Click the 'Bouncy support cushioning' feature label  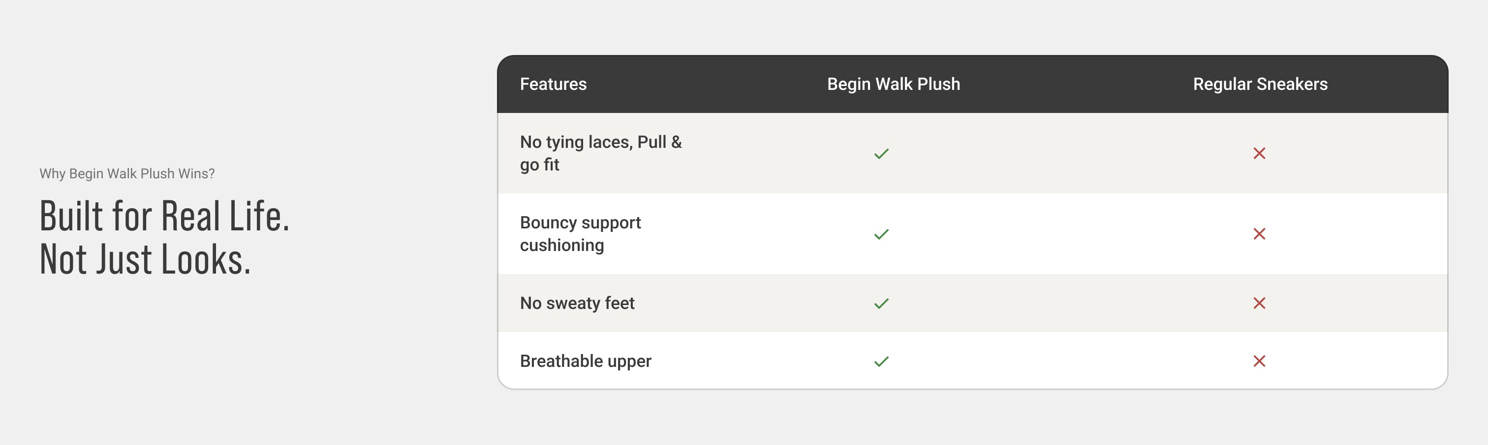pos(580,234)
